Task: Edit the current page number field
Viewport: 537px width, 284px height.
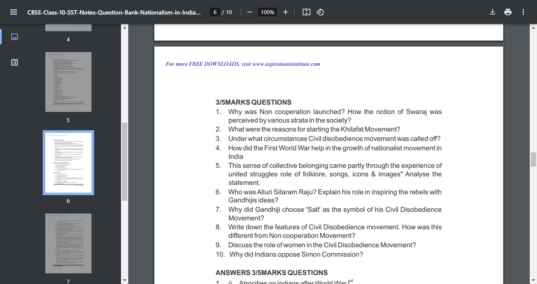Action: click(x=215, y=12)
